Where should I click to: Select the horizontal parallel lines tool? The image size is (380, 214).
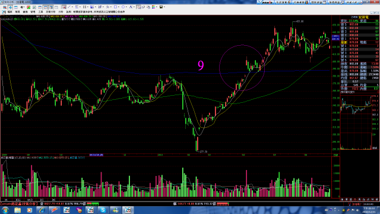click(x=77, y=7)
